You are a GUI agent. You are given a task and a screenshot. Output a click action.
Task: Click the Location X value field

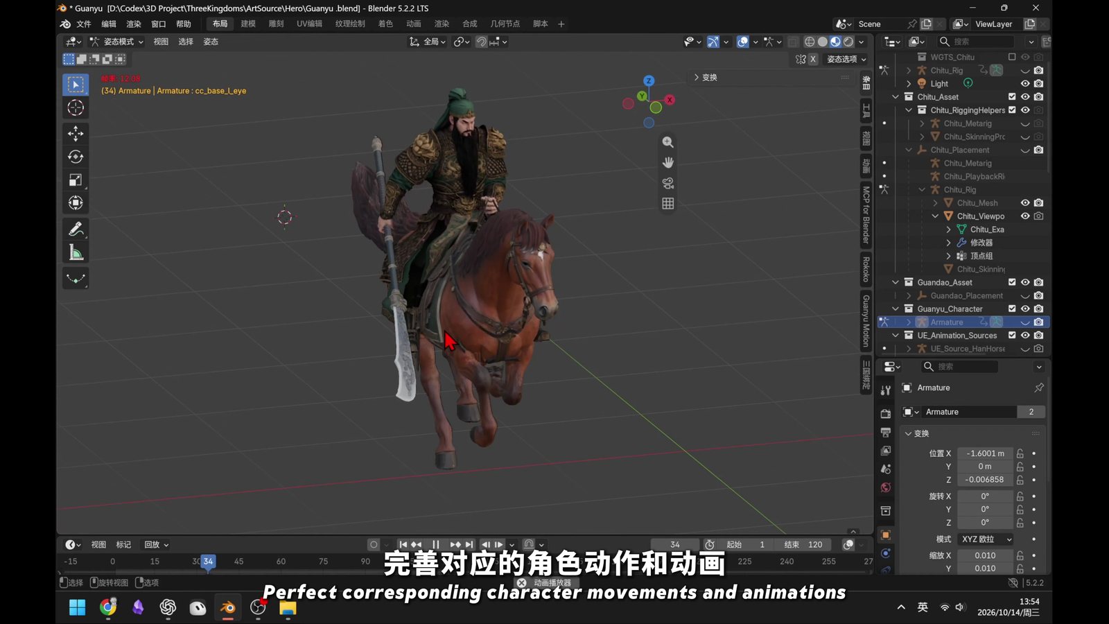click(x=985, y=453)
